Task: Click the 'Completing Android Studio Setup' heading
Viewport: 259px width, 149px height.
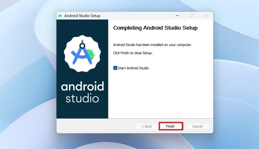Action: [x=155, y=28]
